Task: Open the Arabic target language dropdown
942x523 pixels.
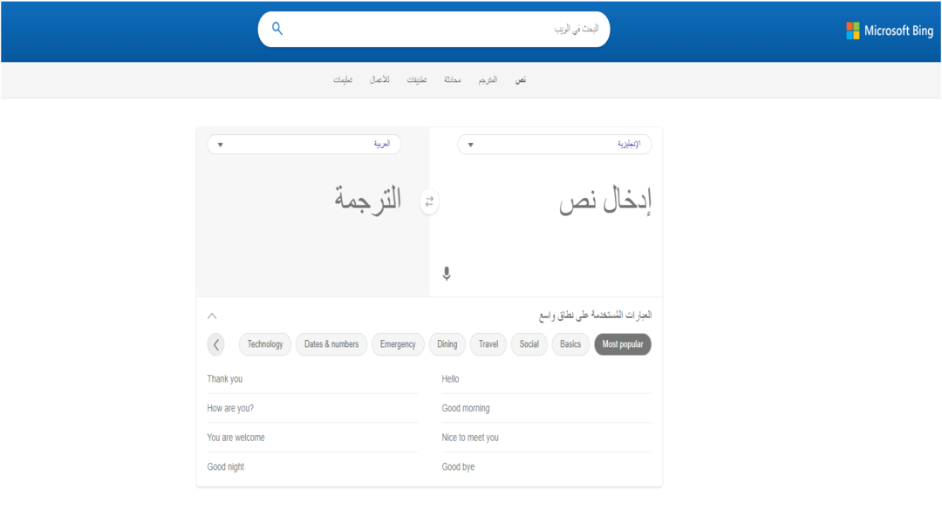Action: click(304, 145)
